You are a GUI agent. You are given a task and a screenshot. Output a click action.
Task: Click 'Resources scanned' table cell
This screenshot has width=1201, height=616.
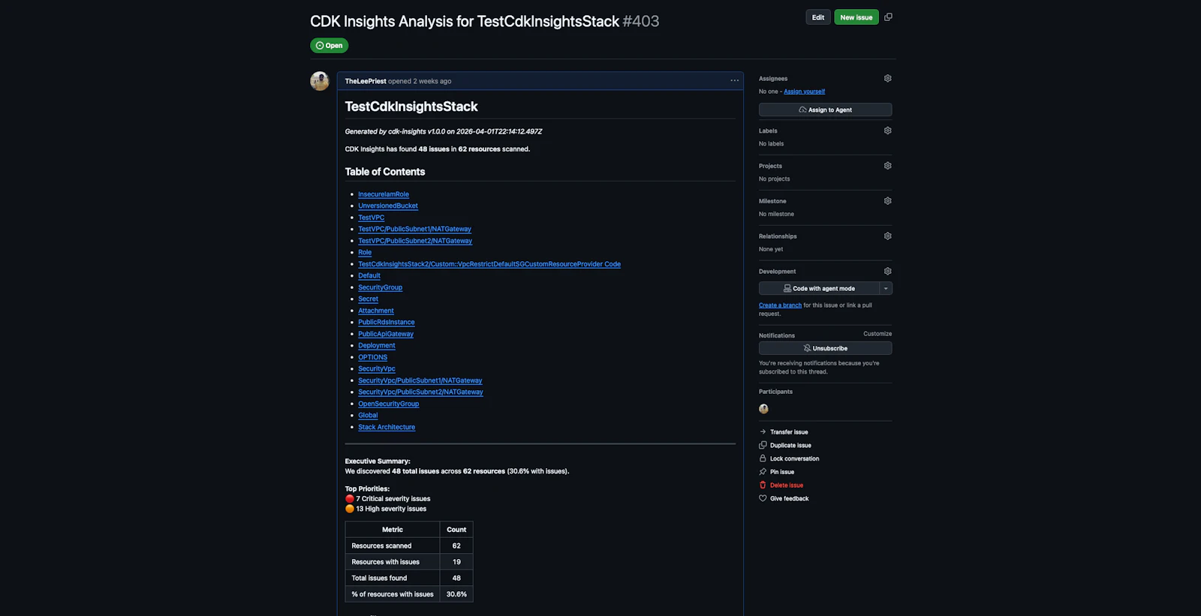pos(393,546)
